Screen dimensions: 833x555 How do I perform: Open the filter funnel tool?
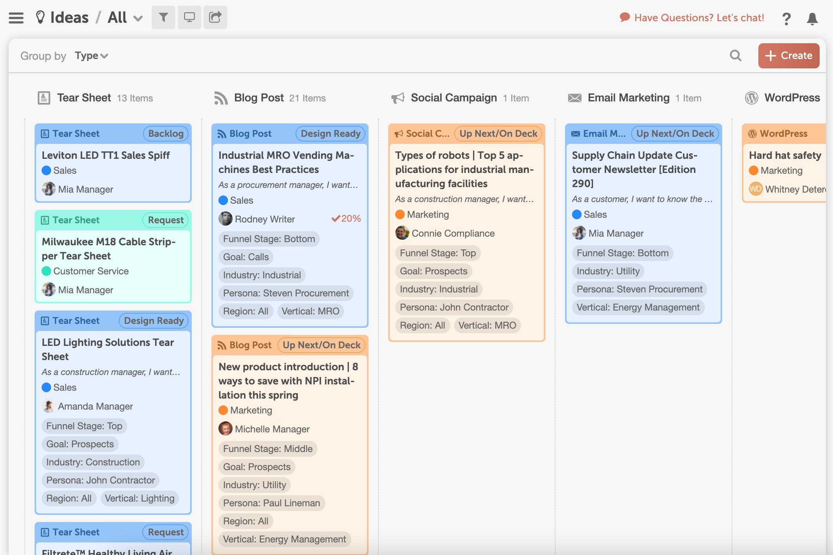point(163,17)
